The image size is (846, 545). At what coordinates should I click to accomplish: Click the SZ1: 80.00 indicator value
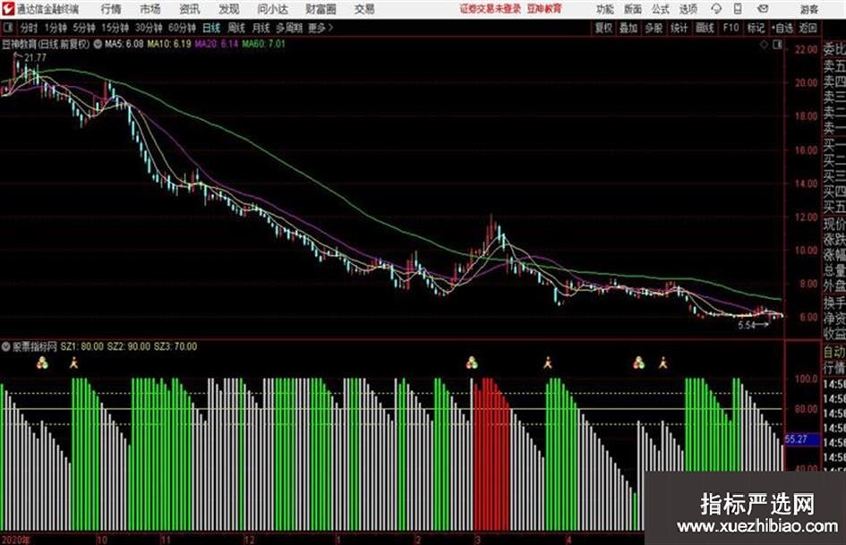pos(82,346)
